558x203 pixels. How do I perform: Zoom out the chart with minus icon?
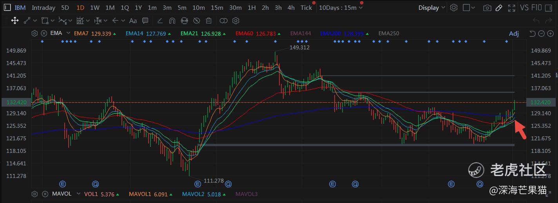(x=541, y=34)
